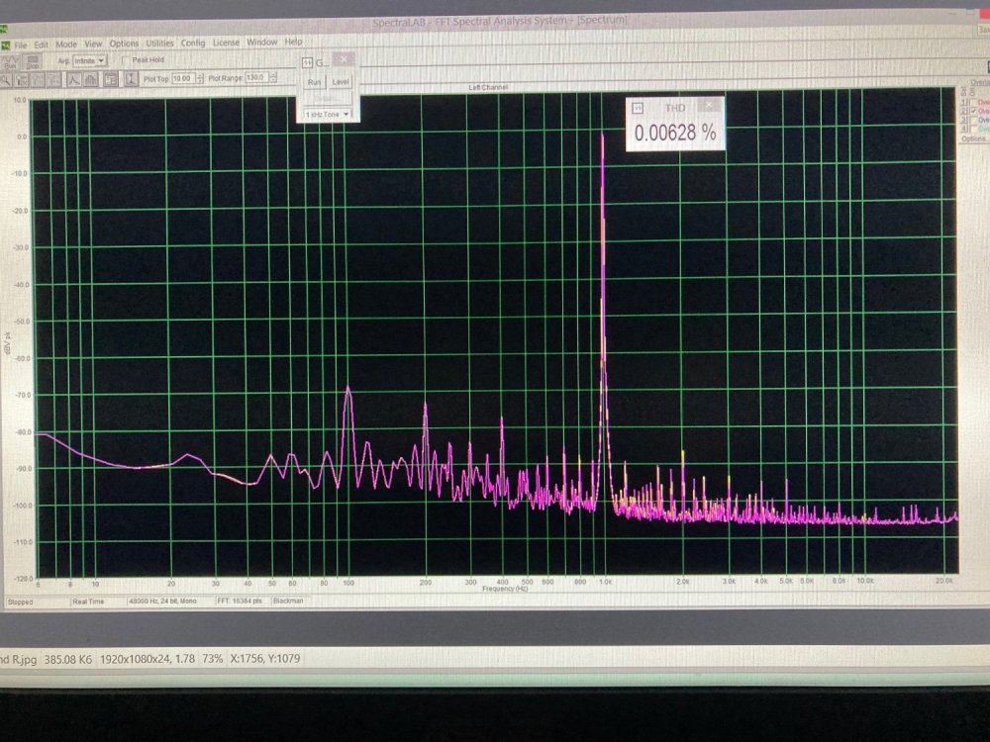The width and height of the screenshot is (990, 742).
Task: Click the Stop toolbar icon
Action: coord(33,61)
